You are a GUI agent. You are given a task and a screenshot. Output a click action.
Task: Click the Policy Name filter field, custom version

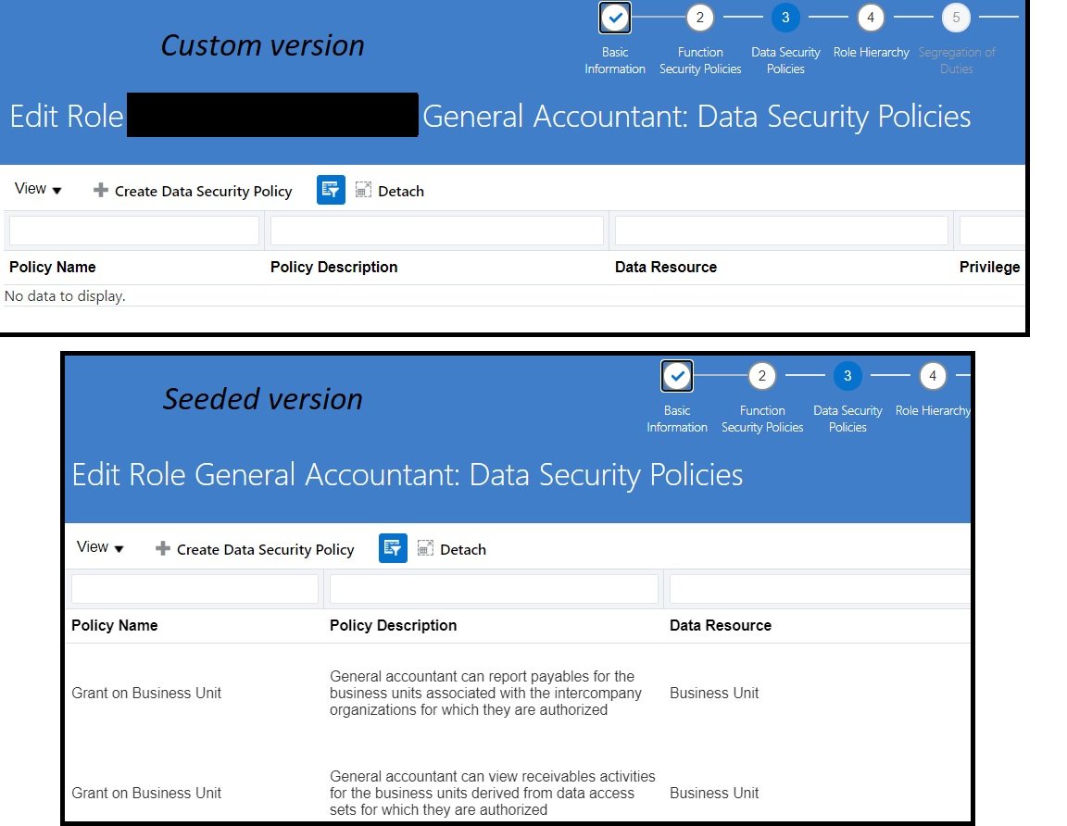[133, 230]
